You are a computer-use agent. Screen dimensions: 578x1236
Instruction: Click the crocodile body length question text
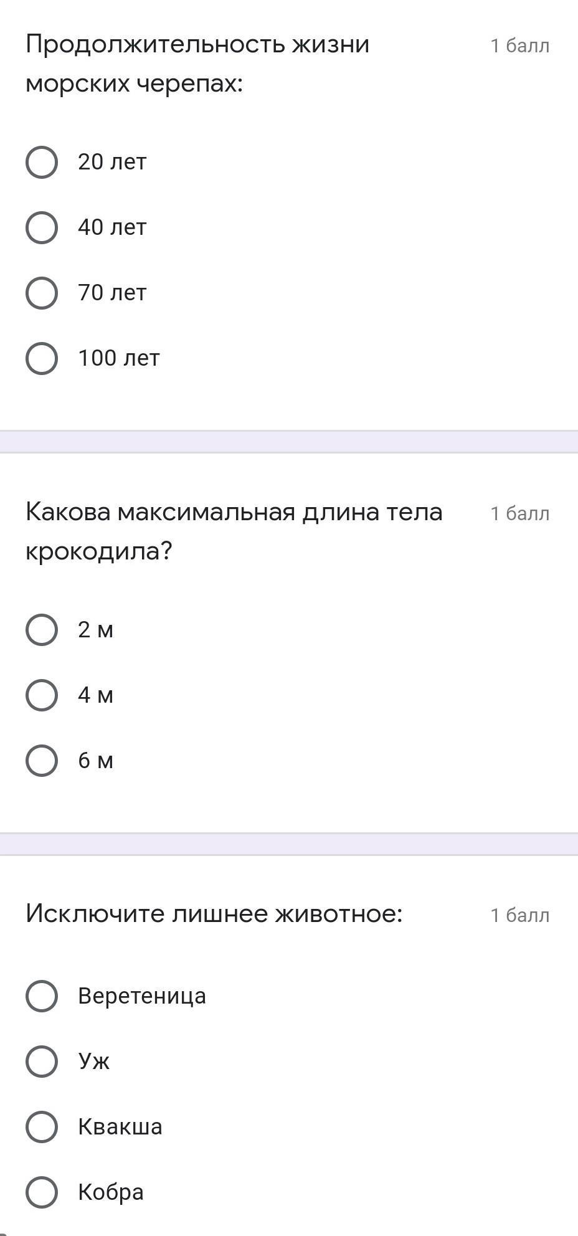(x=234, y=531)
